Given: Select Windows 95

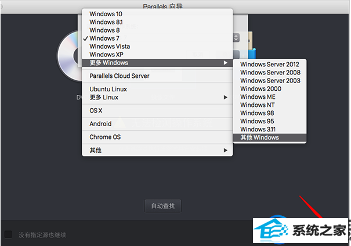Looking at the screenshot, I should (270, 121).
